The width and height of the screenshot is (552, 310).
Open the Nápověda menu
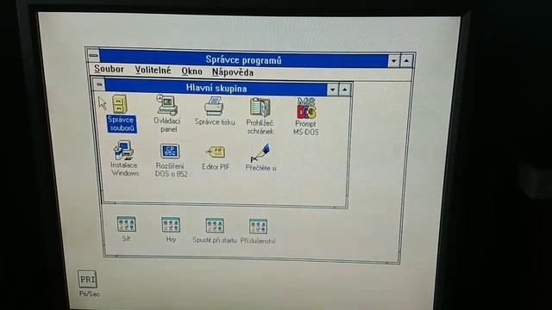(233, 72)
